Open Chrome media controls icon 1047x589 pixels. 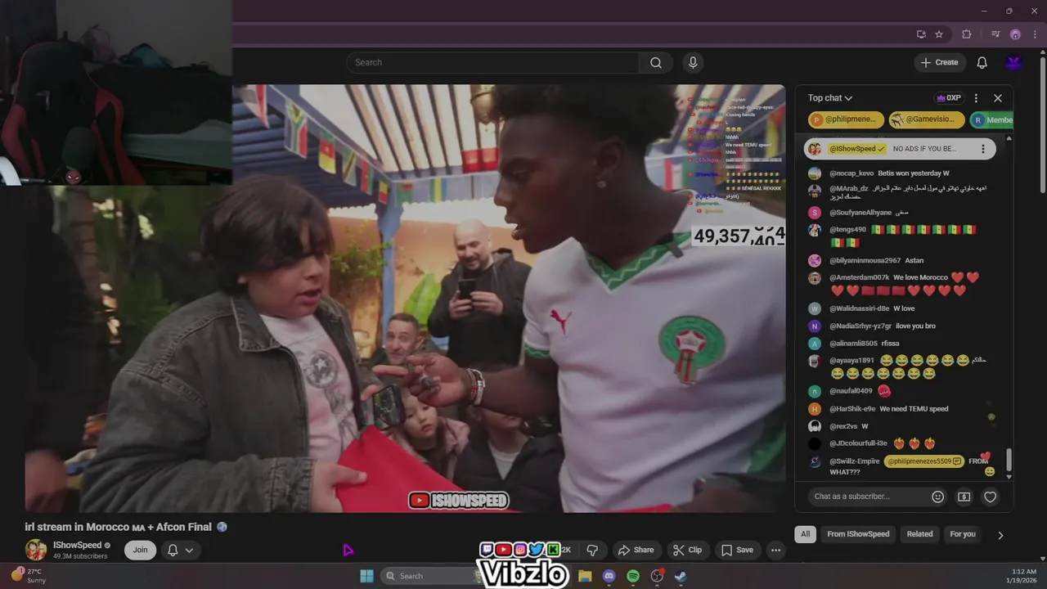coord(995,34)
